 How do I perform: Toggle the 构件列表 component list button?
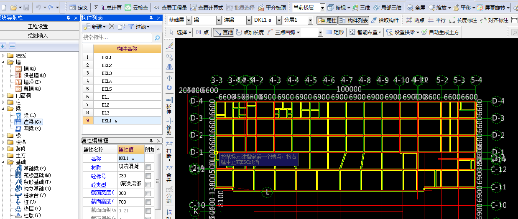click(353, 20)
